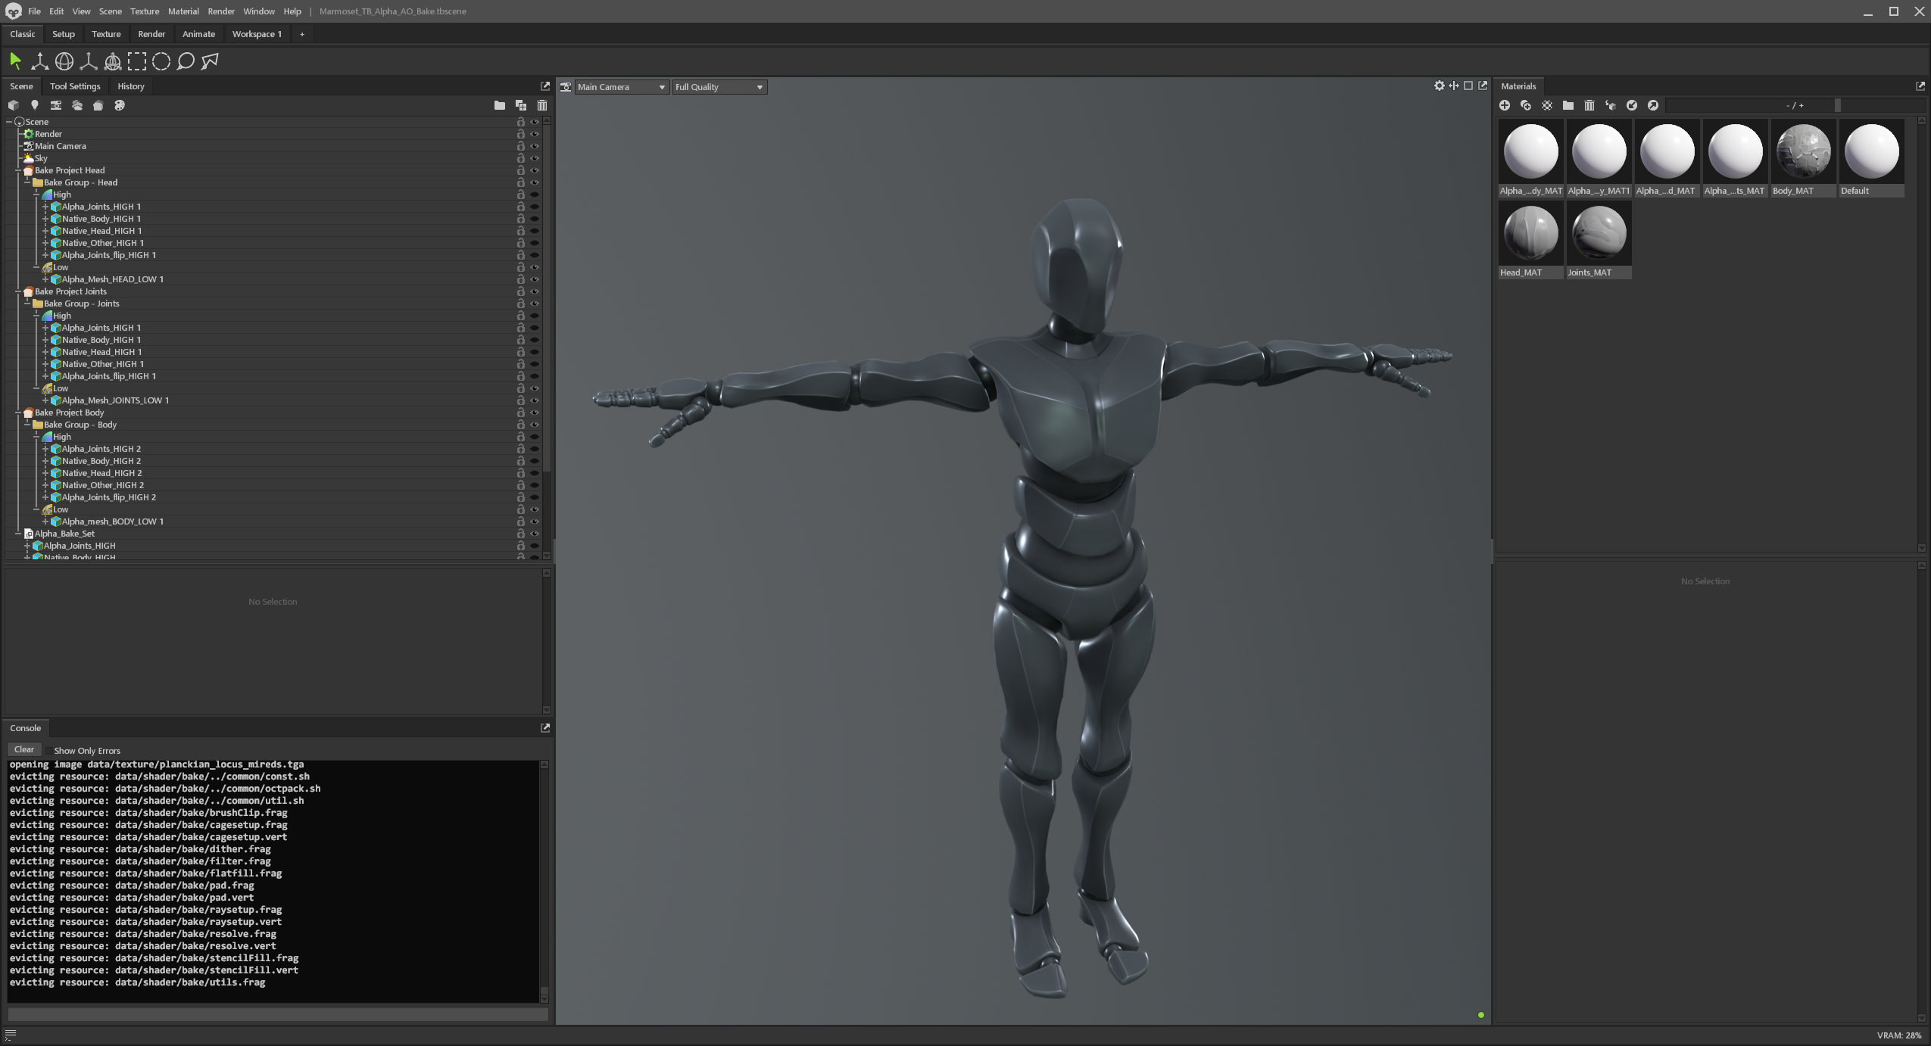Switch to the Animate workspace tab

(198, 34)
